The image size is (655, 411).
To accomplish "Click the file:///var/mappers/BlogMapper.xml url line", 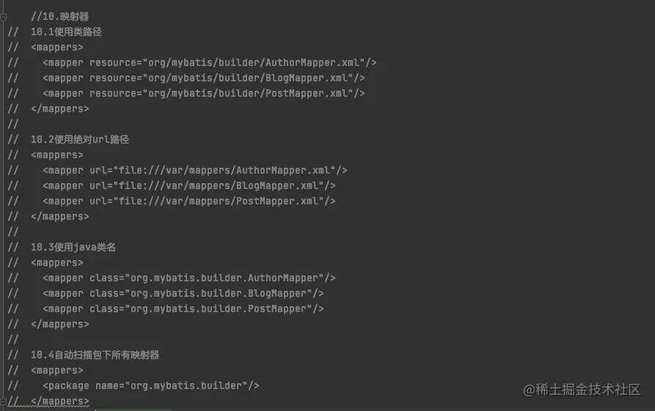I will [189, 186].
